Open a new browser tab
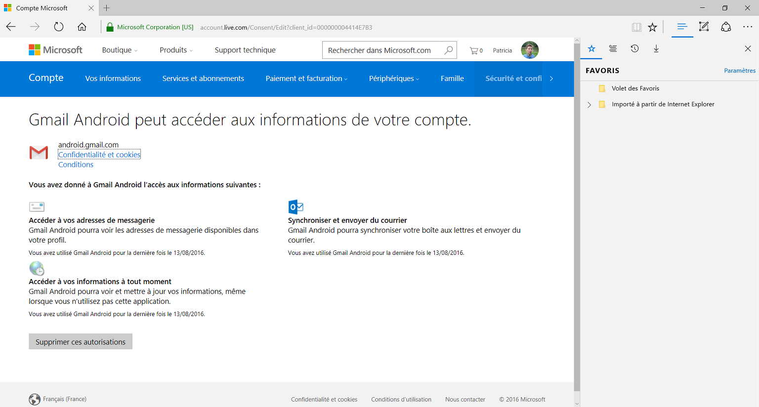This screenshot has height=407, width=759. click(107, 8)
